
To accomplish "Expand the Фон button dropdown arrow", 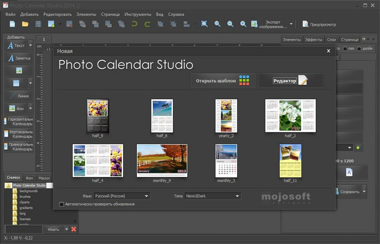I will (30, 108).
